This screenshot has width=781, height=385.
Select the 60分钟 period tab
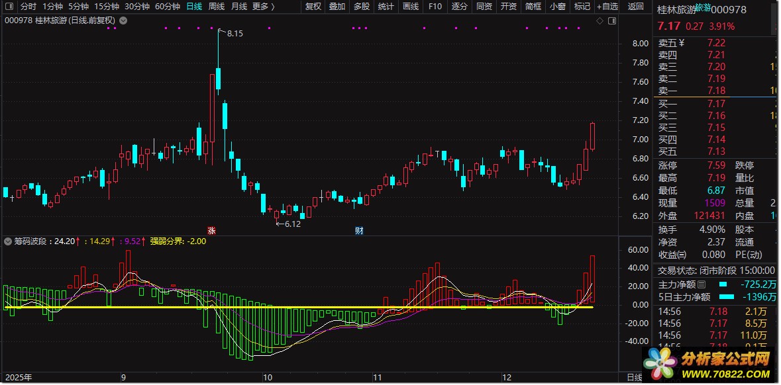click(x=168, y=7)
